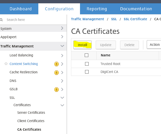
Task: Collapse the Traffic Management section
Action: (x=62, y=46)
